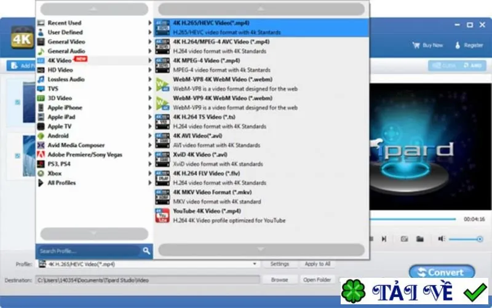Click the search magnifier icon in profile search

click(x=146, y=251)
